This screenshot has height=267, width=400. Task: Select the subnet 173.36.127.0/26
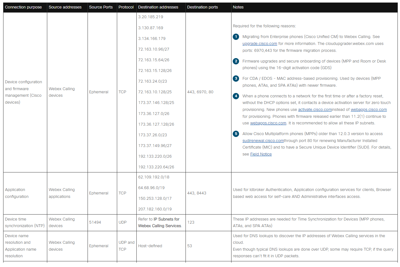pos(154,114)
